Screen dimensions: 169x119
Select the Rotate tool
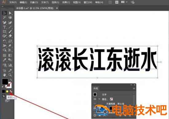tap(4, 41)
